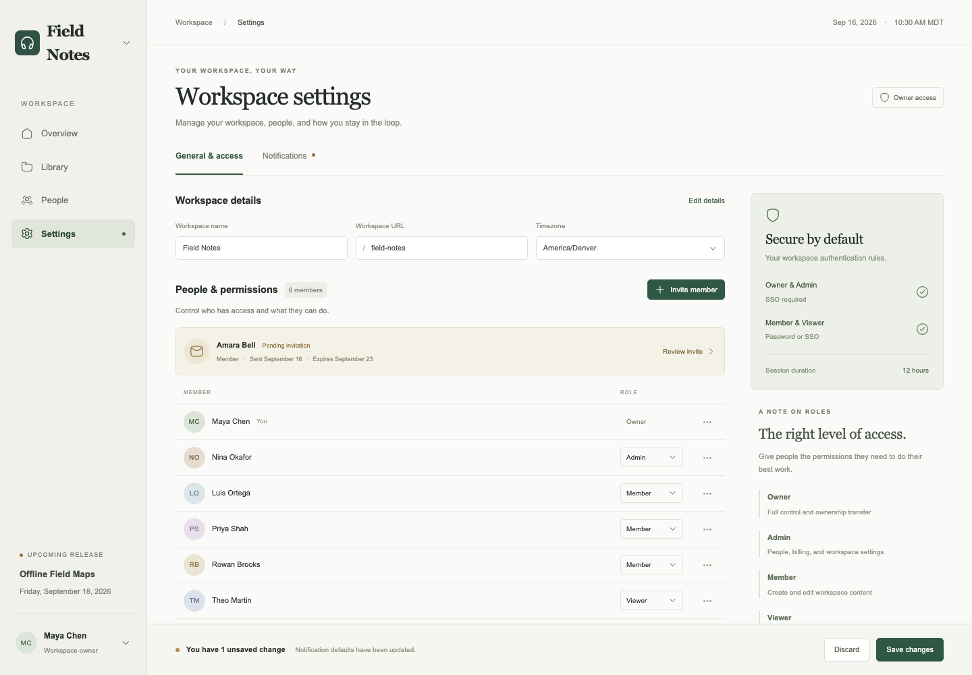Click the Owner role text in Maya Chen row
Image resolution: width=972 pixels, height=675 pixels.
point(636,422)
